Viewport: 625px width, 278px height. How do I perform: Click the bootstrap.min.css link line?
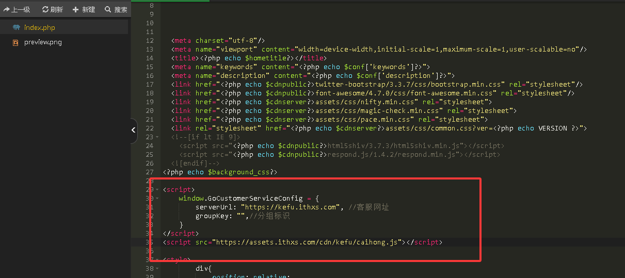click(x=377, y=85)
